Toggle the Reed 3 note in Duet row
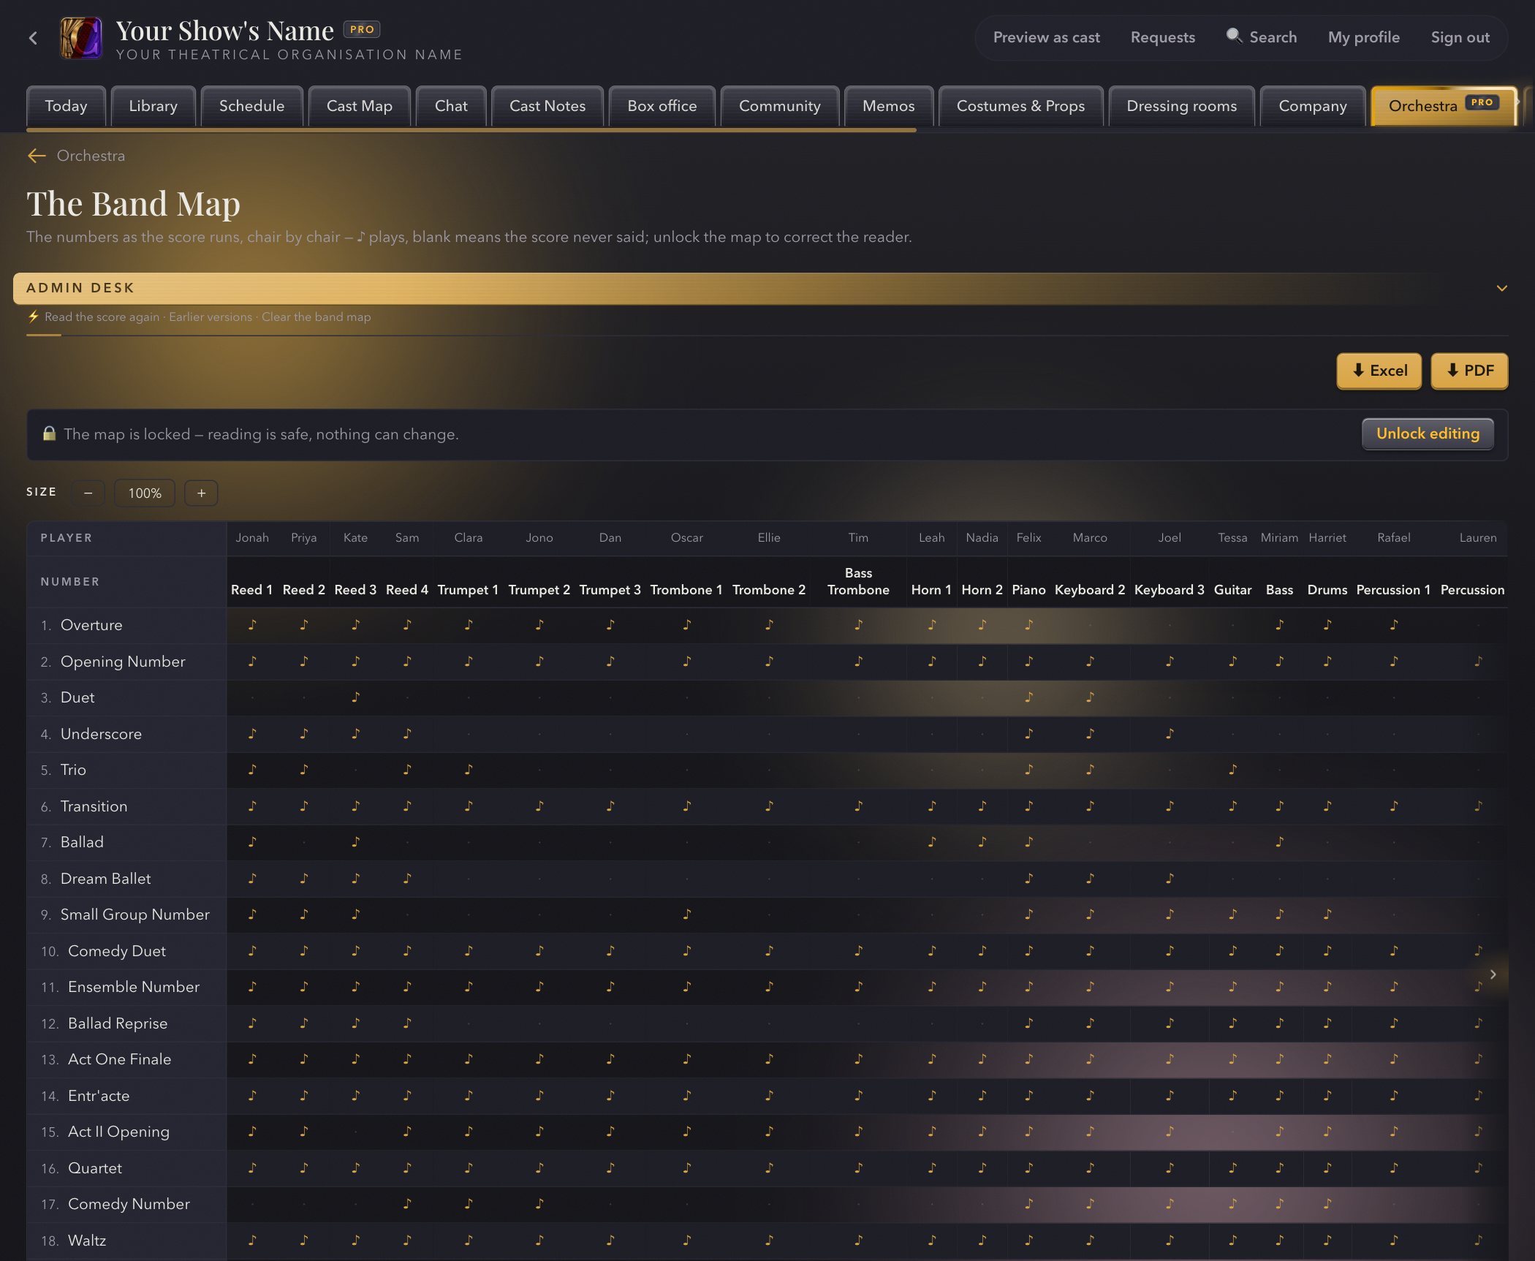1535x1261 pixels. 355,697
